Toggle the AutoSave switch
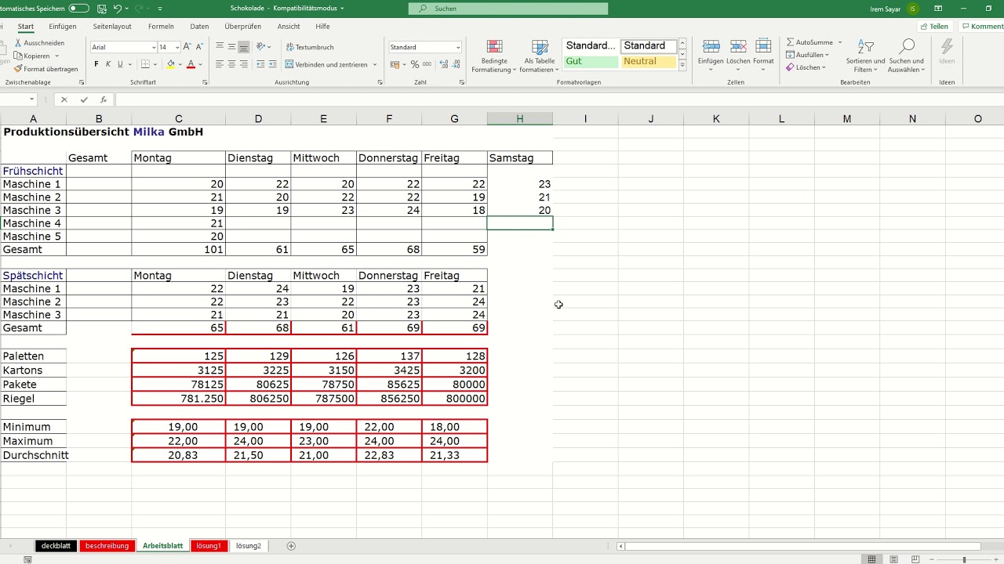Viewport: 1004px width, 564px height. tap(79, 8)
